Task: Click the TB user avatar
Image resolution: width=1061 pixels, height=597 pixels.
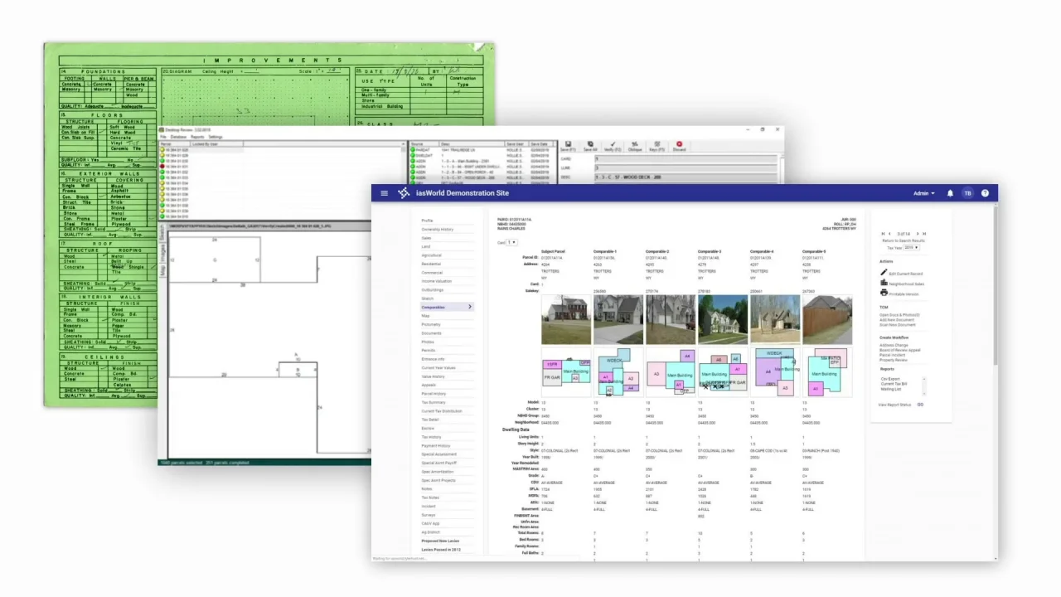Action: [x=967, y=193]
